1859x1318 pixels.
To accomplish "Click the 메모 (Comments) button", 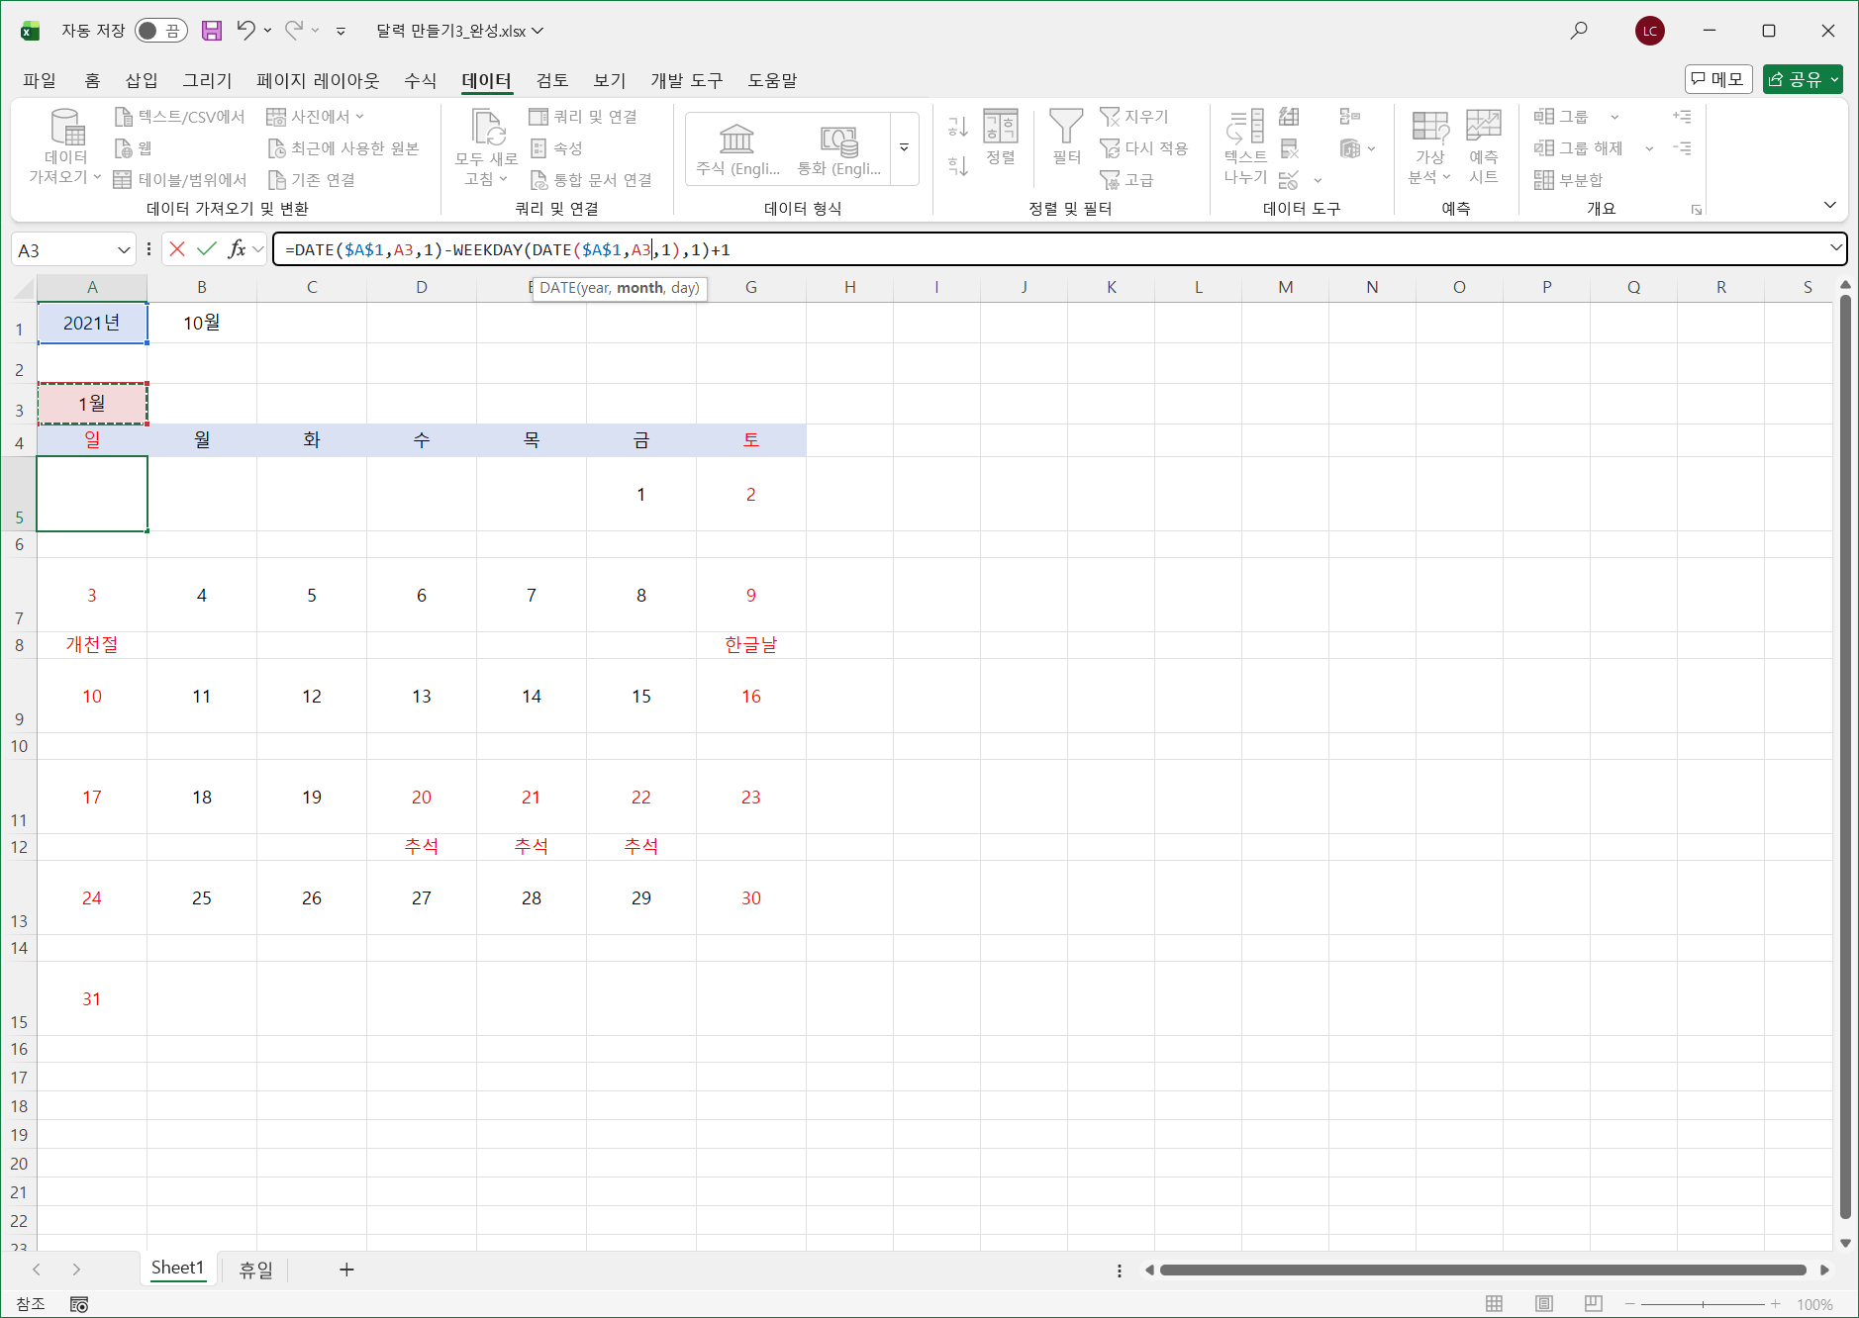I will point(1718,79).
